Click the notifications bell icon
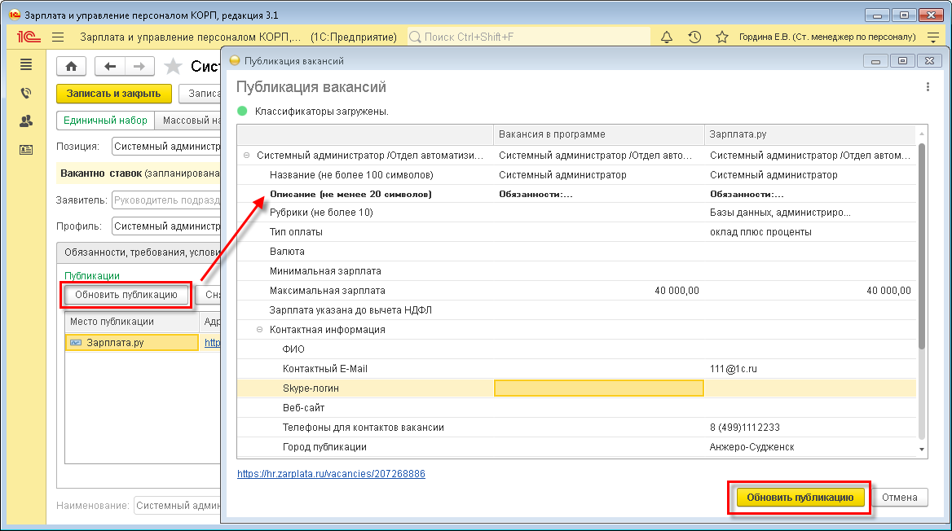The height and width of the screenshot is (531, 952). [x=667, y=37]
